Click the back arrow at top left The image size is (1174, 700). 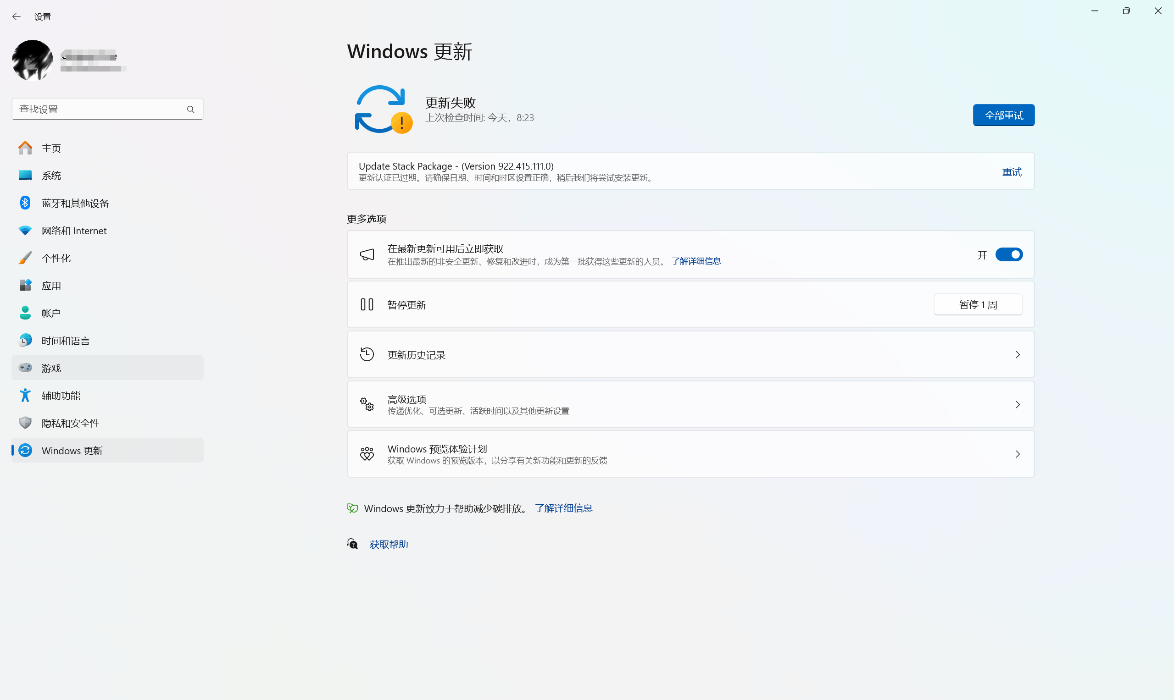click(x=17, y=16)
